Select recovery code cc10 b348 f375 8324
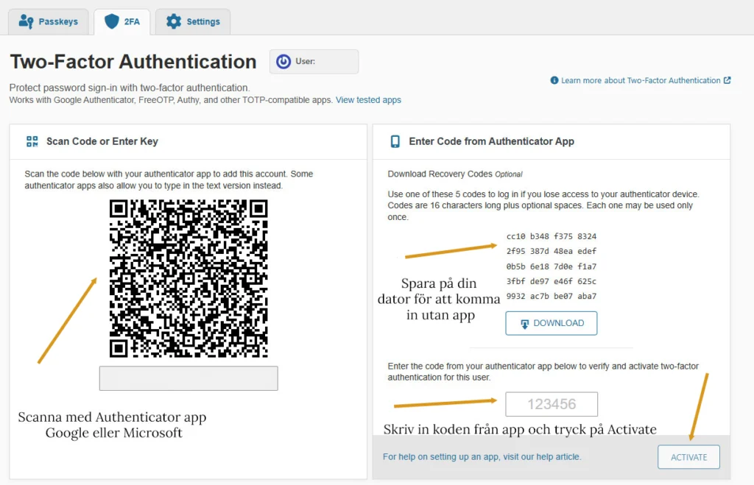 [551, 236]
